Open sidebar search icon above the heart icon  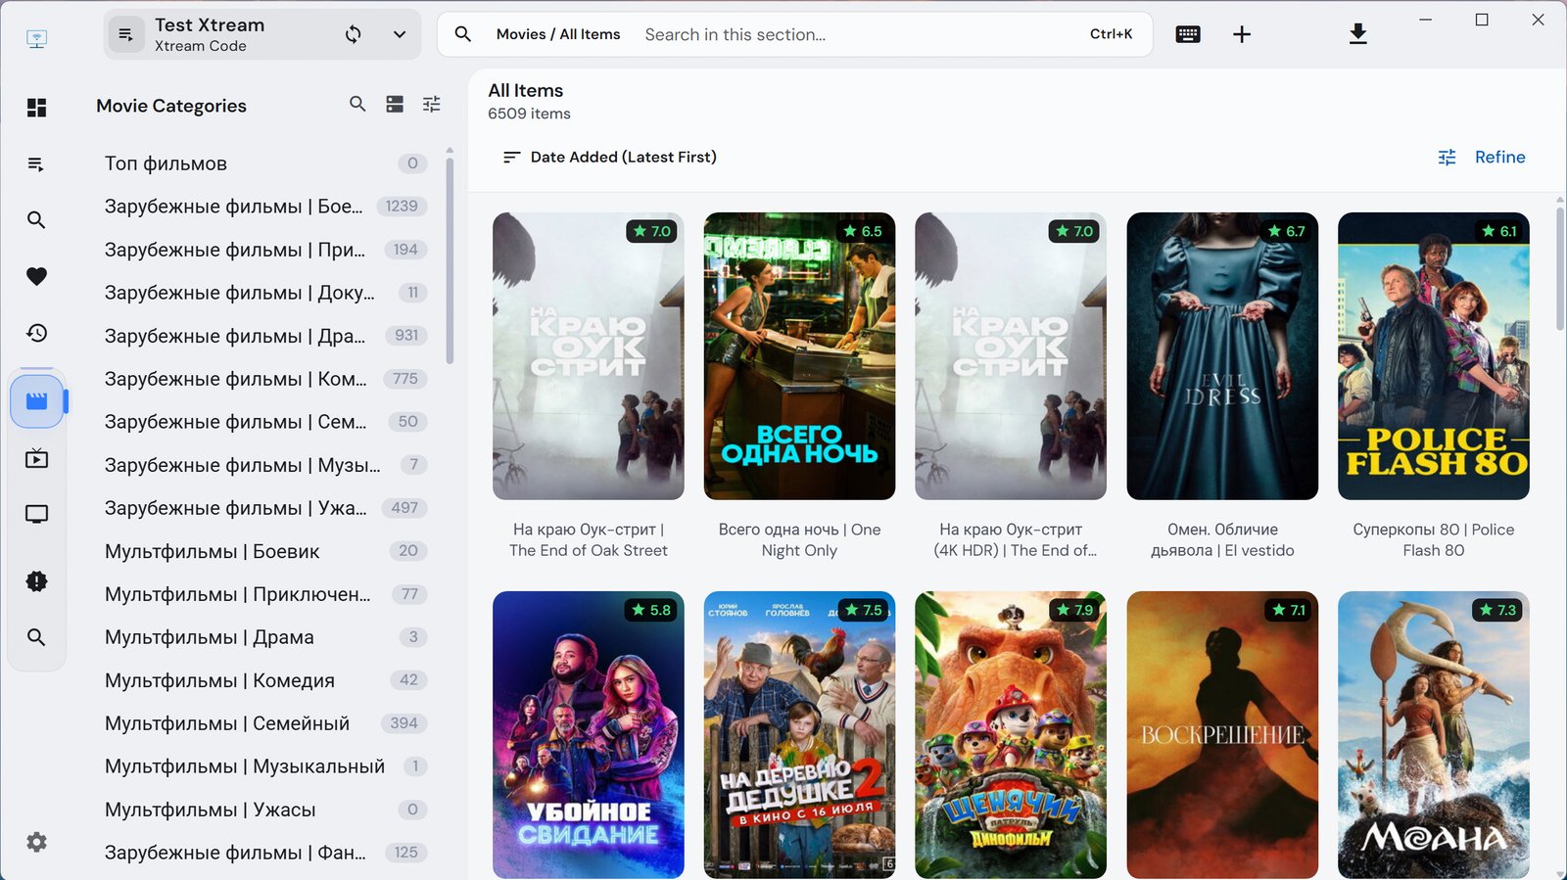pos(36,220)
